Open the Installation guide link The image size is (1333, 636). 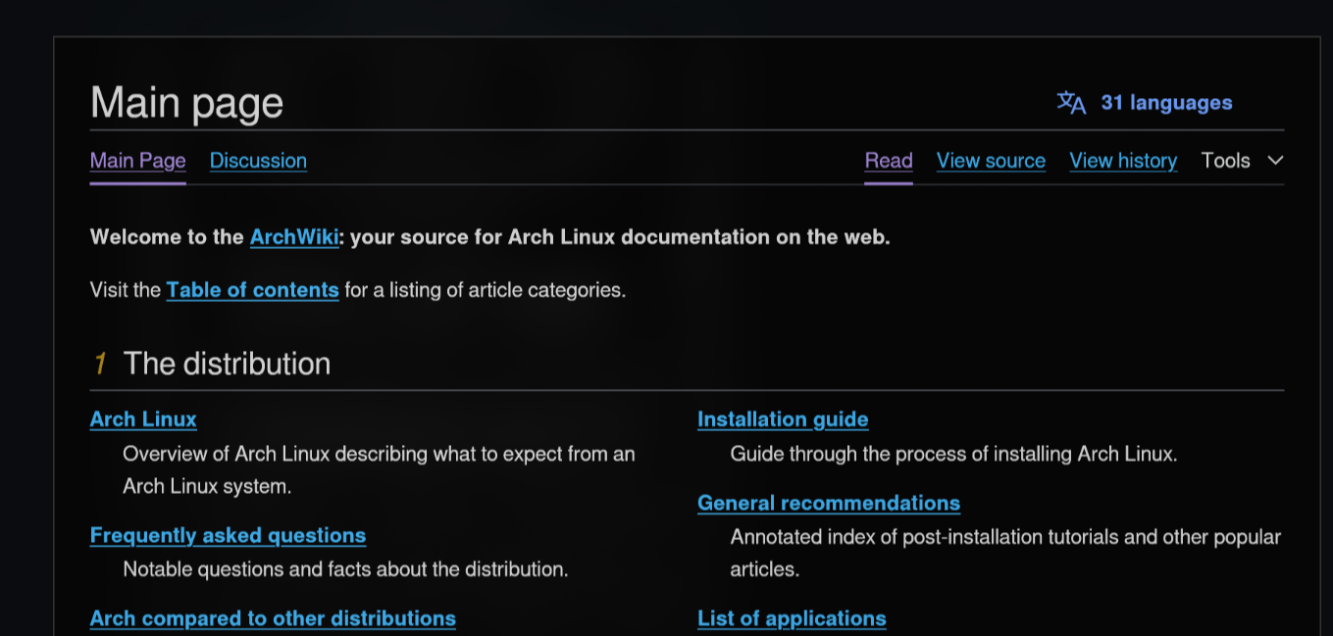(783, 419)
